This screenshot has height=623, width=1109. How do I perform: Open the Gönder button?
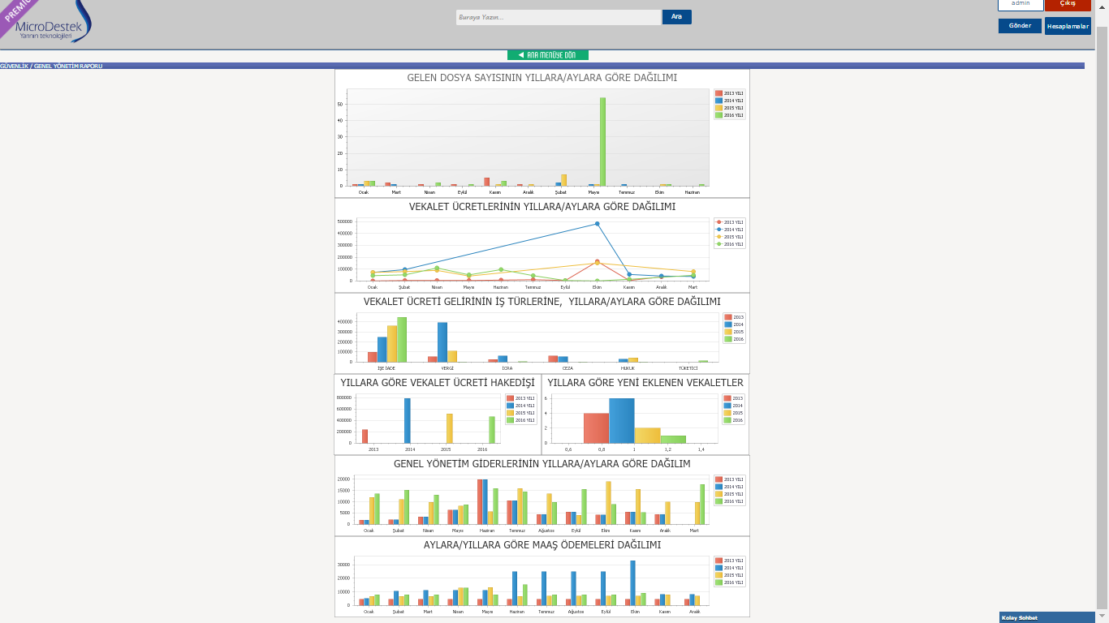point(1020,26)
